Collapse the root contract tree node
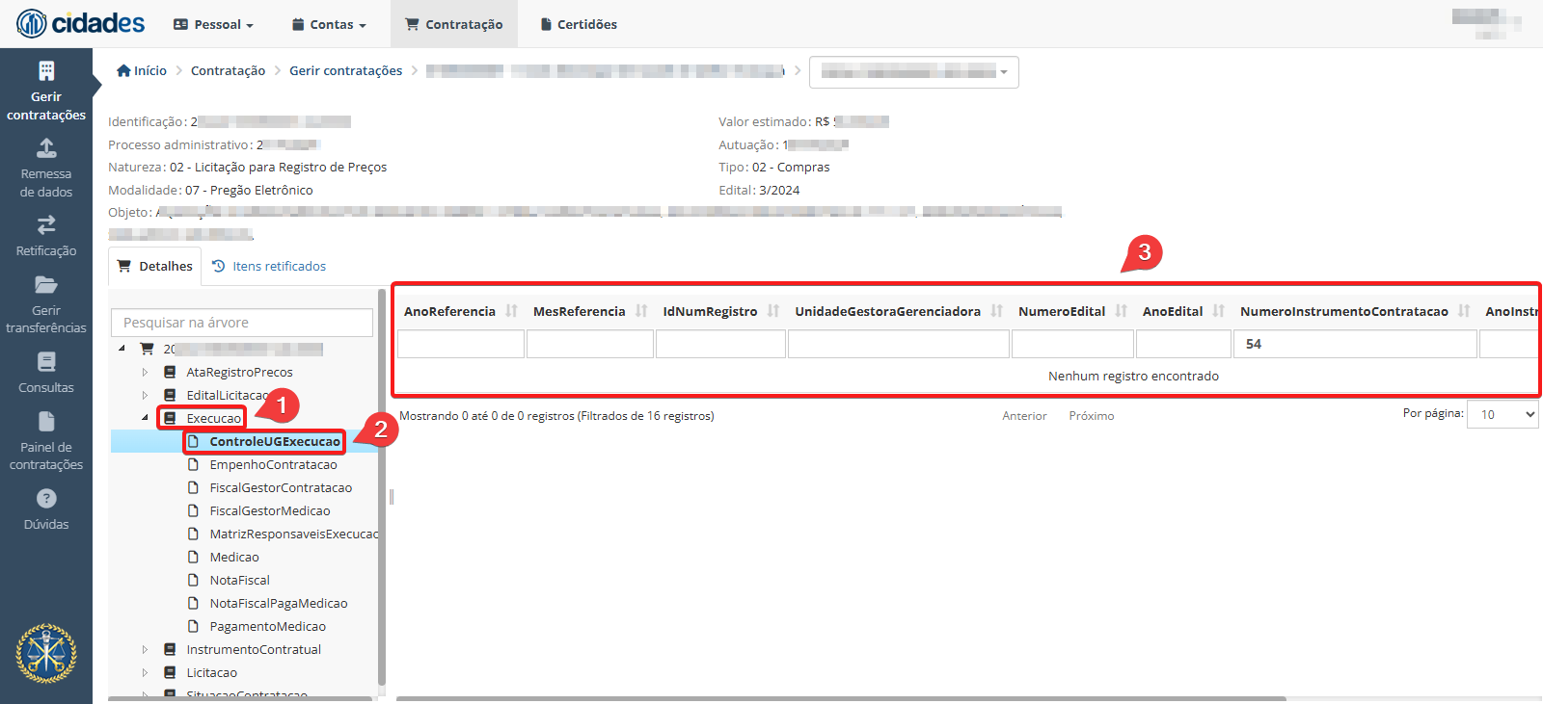The height and width of the screenshot is (704, 1543). point(122,349)
